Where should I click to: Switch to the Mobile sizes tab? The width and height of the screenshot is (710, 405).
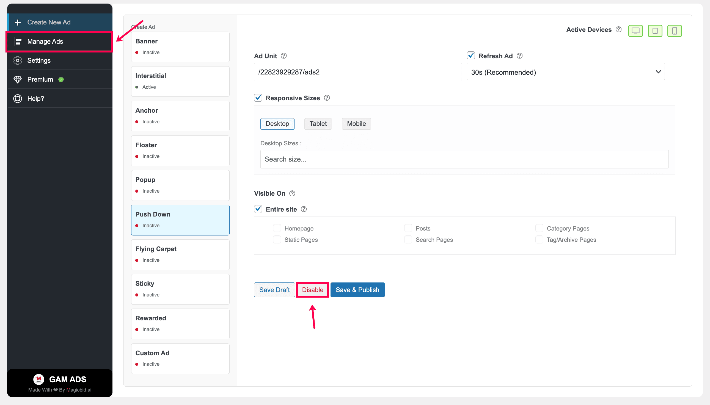356,124
